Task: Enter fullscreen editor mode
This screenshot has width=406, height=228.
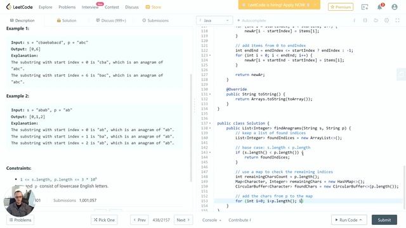Action: (398, 20)
